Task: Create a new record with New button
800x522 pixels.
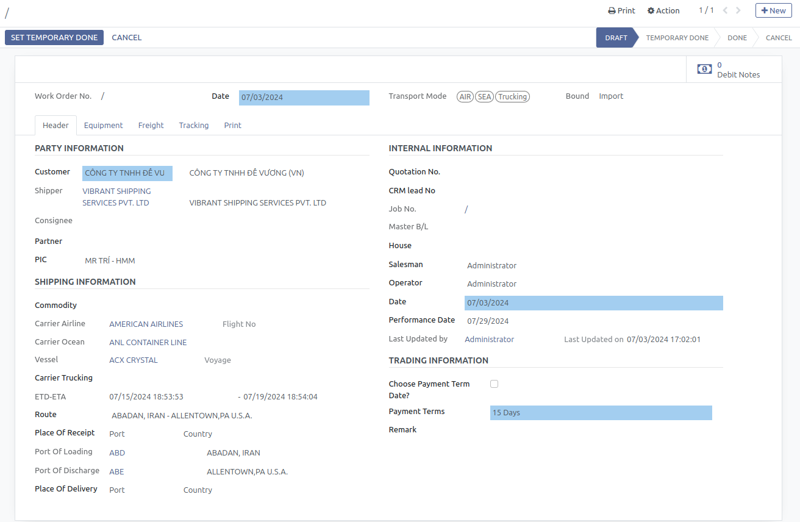Action: point(773,10)
